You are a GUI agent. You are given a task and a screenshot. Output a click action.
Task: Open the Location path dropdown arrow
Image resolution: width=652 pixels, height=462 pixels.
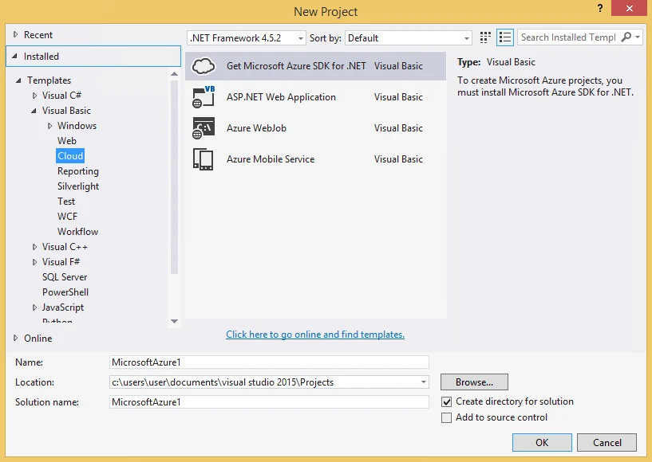(x=423, y=382)
